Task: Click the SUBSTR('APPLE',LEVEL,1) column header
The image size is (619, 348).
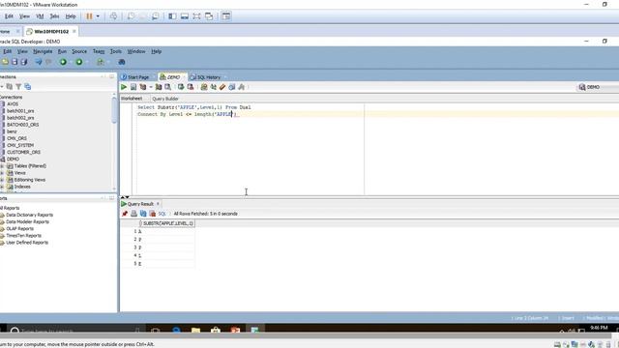Action: click(x=167, y=223)
